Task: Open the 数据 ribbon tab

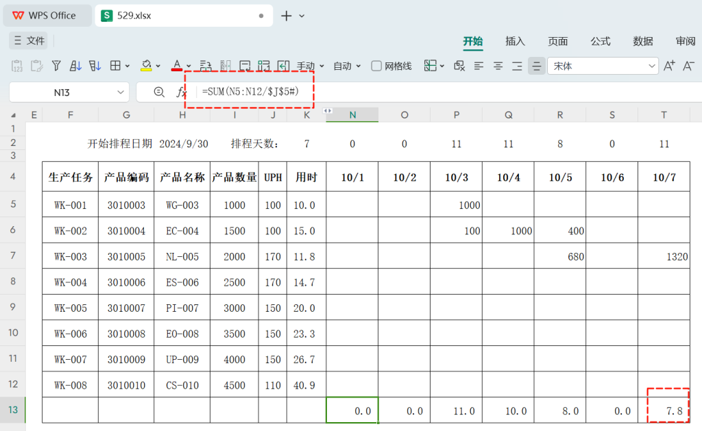Action: tap(643, 41)
